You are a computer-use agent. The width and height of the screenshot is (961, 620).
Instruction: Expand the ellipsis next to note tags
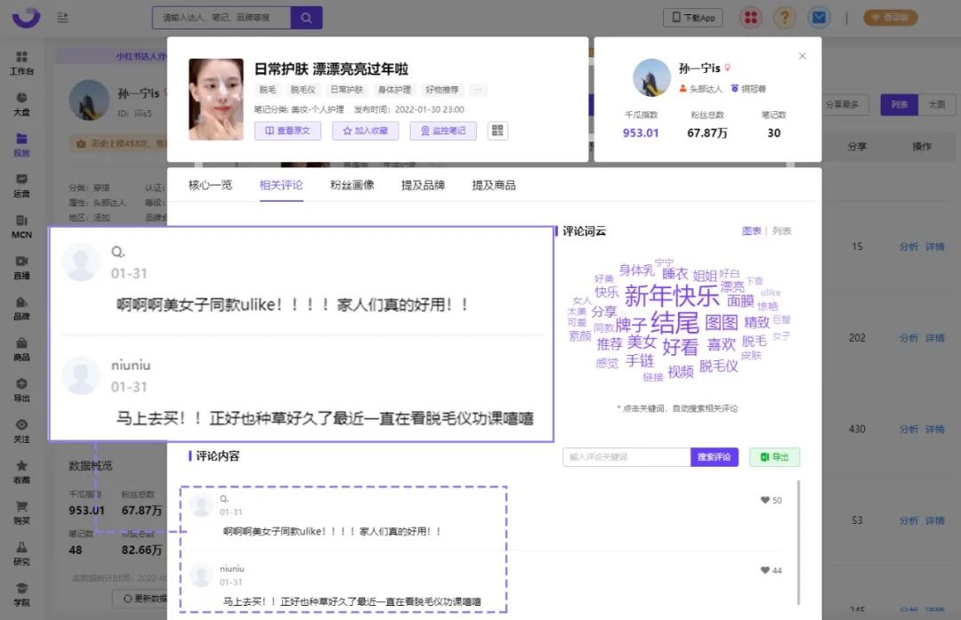478,89
